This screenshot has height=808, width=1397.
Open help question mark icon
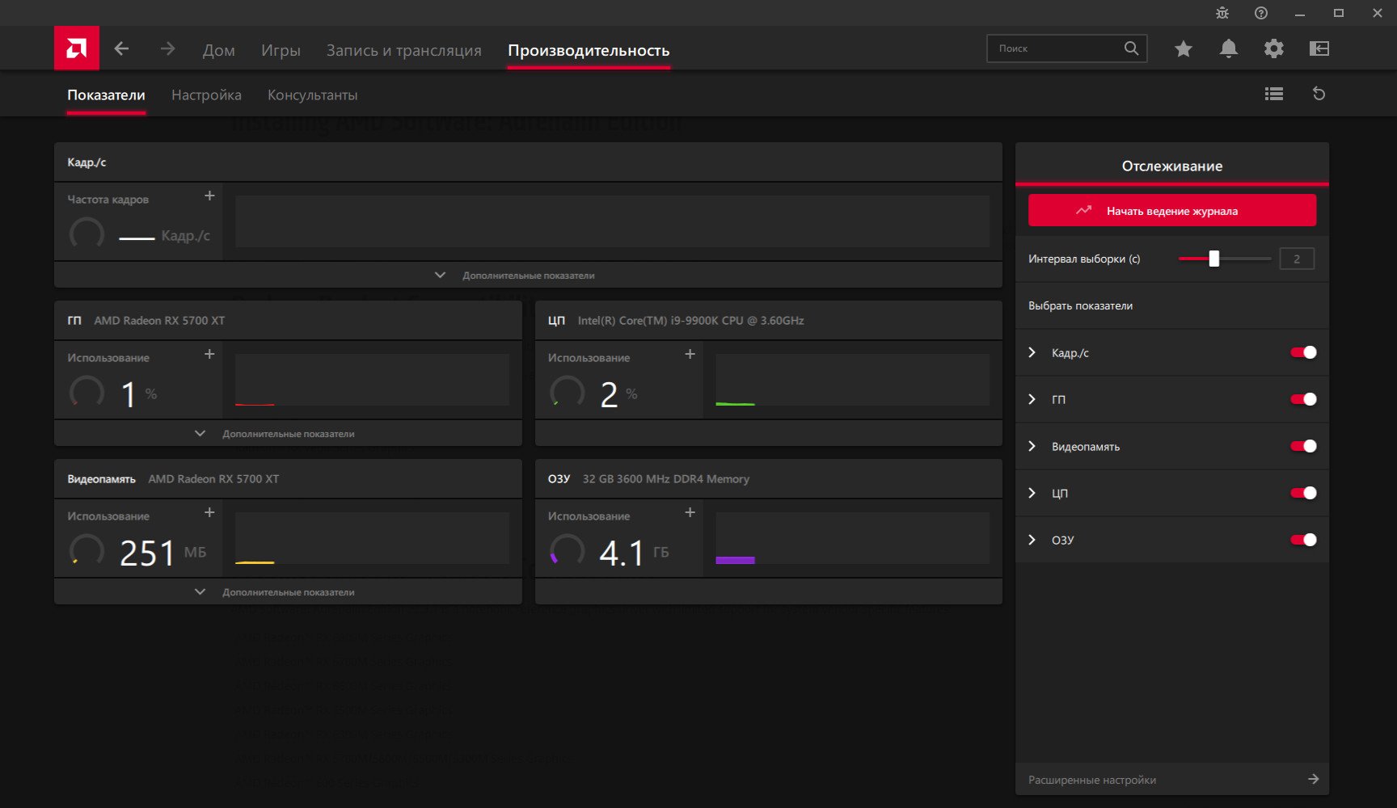[1261, 13]
